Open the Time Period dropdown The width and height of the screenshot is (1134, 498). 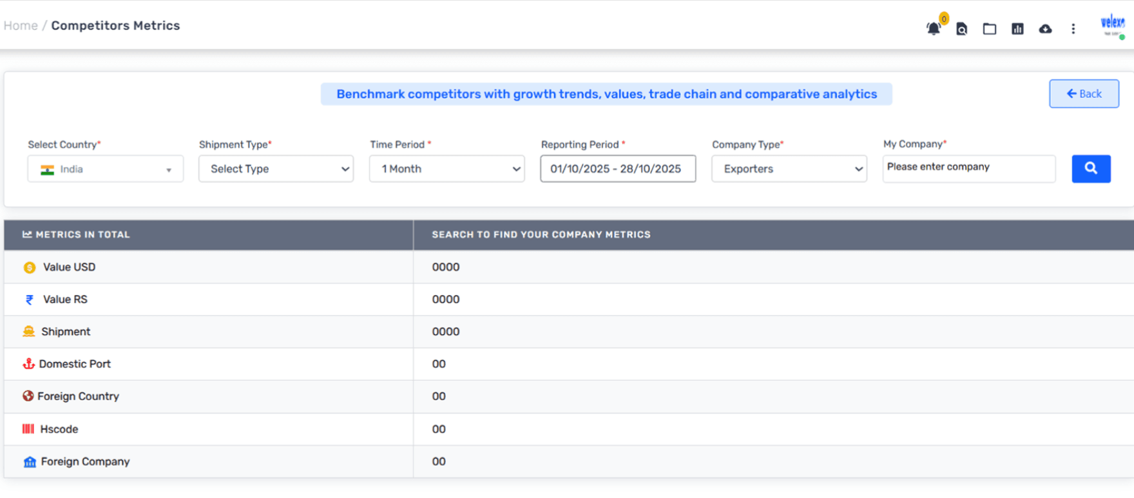[x=447, y=169]
